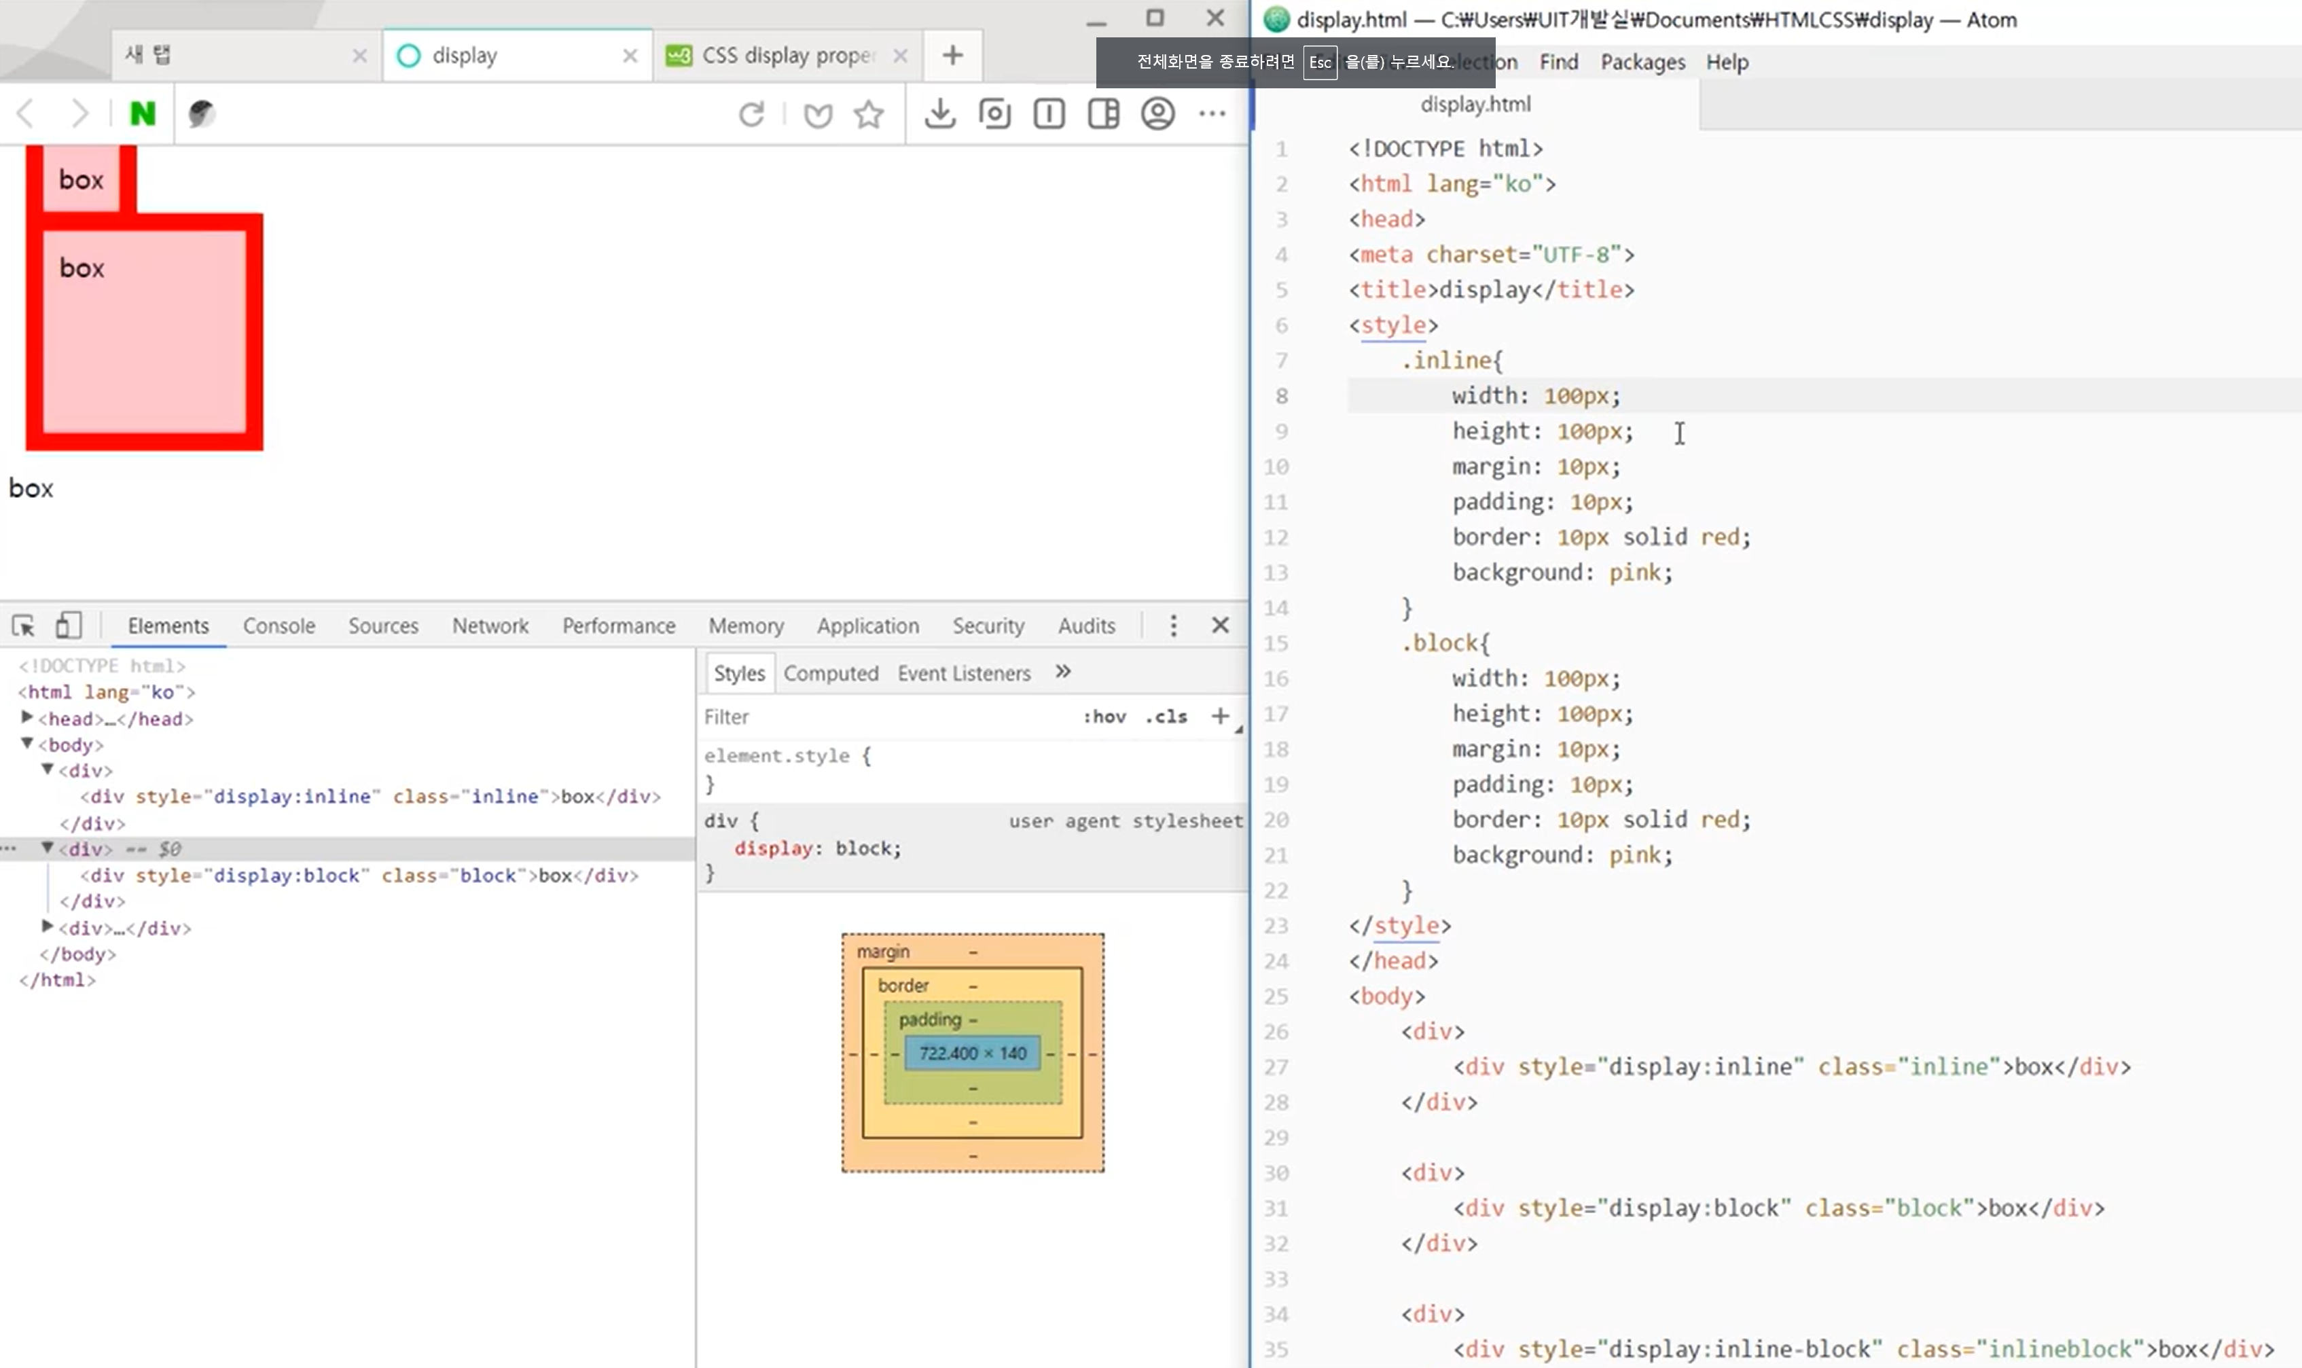Click the browser reload page icon
The image size is (2302, 1368).
(x=751, y=114)
